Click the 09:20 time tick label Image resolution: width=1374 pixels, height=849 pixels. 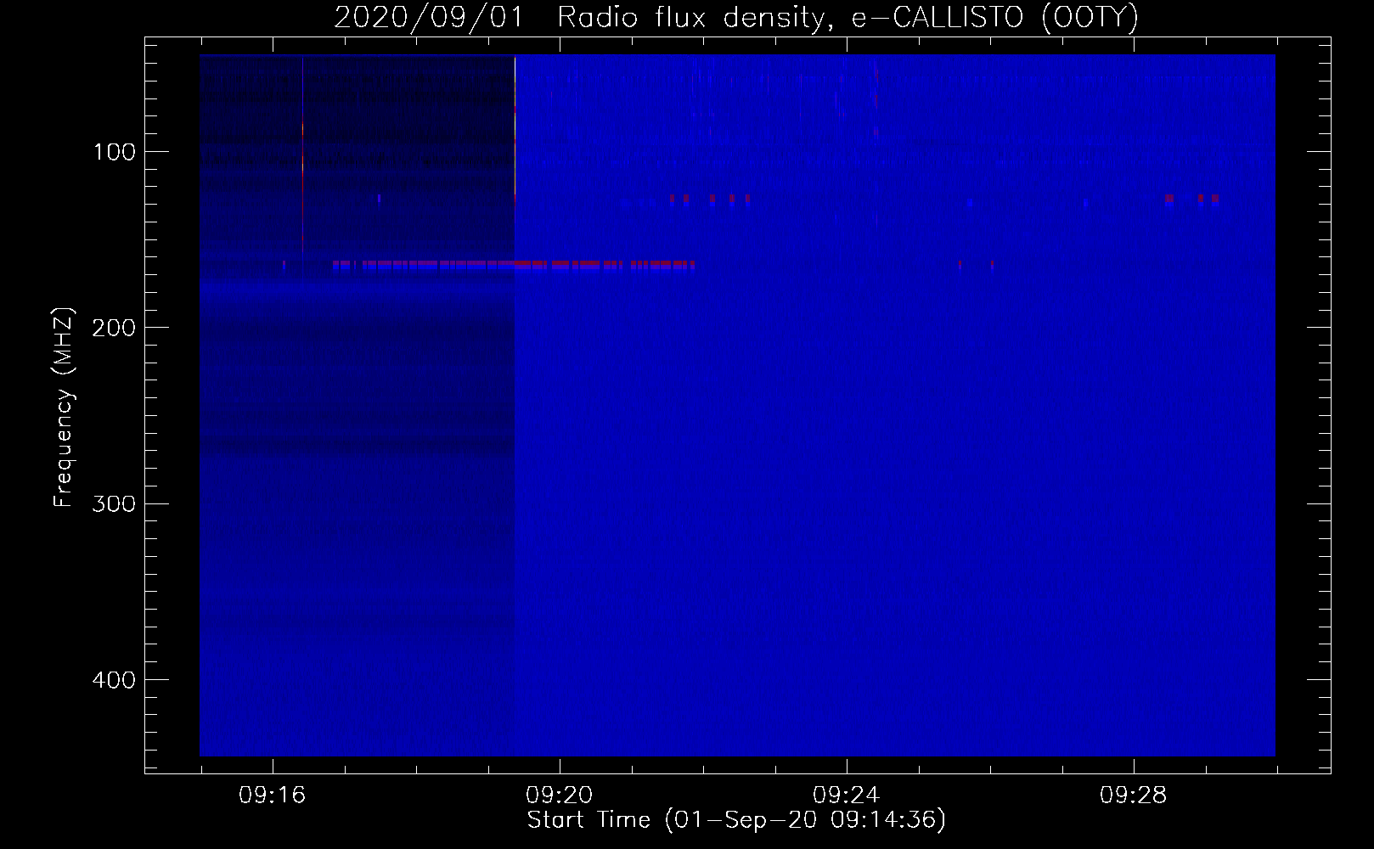pos(560,796)
